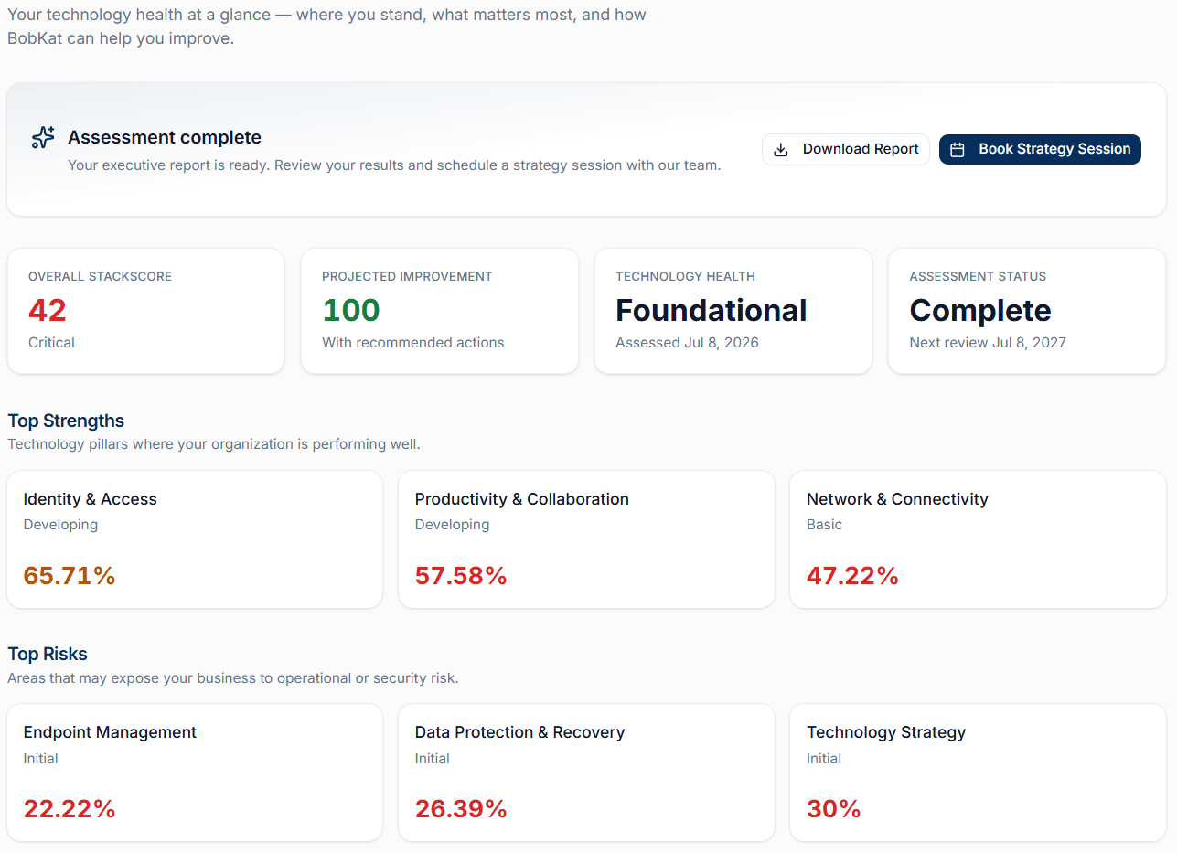Click the 30% score
The width and height of the screenshot is (1177, 853).
834,809
